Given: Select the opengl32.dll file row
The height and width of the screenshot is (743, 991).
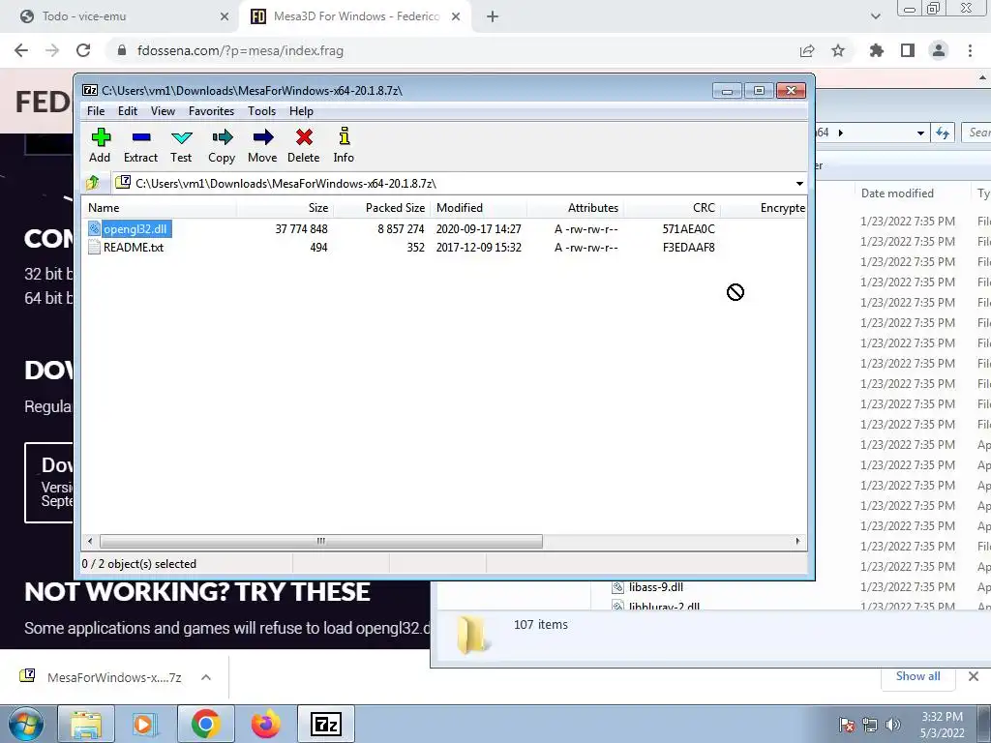Looking at the screenshot, I should (445, 228).
